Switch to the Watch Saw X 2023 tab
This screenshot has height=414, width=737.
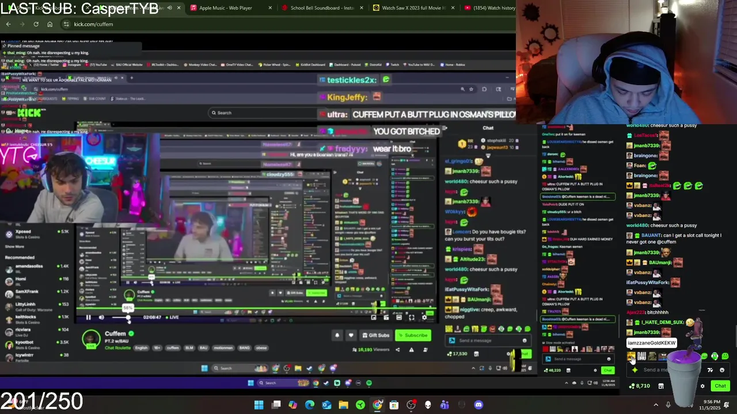(414, 8)
